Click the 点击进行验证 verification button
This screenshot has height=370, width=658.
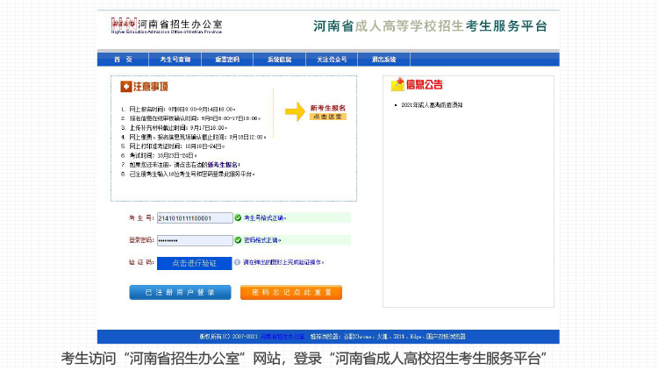[x=194, y=263]
